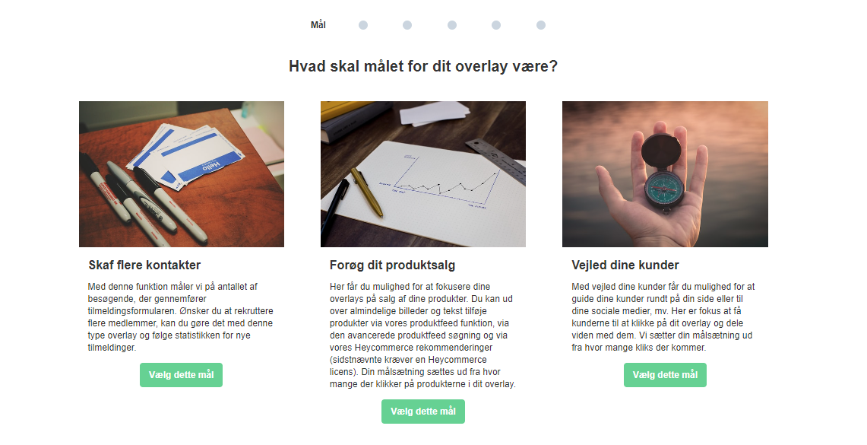
Task: Choose goal under Skaf flere kontakter
Action: [x=181, y=375]
